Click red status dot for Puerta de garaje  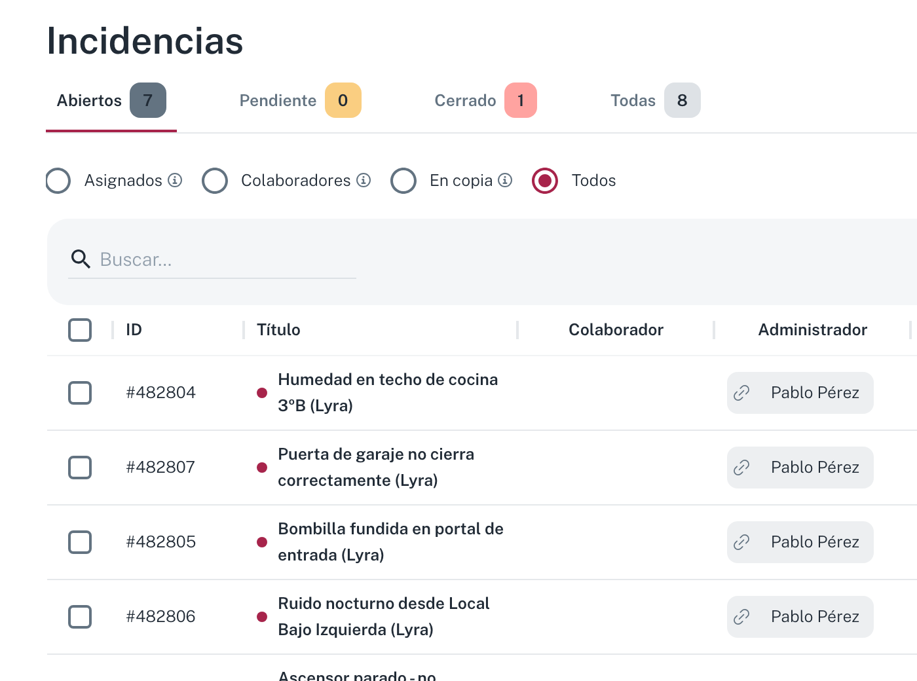(262, 468)
